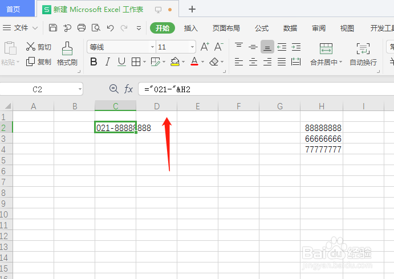Click the Paste clipboard icon
Image resolution: width=394 pixels, height=279 pixels.
10,48
